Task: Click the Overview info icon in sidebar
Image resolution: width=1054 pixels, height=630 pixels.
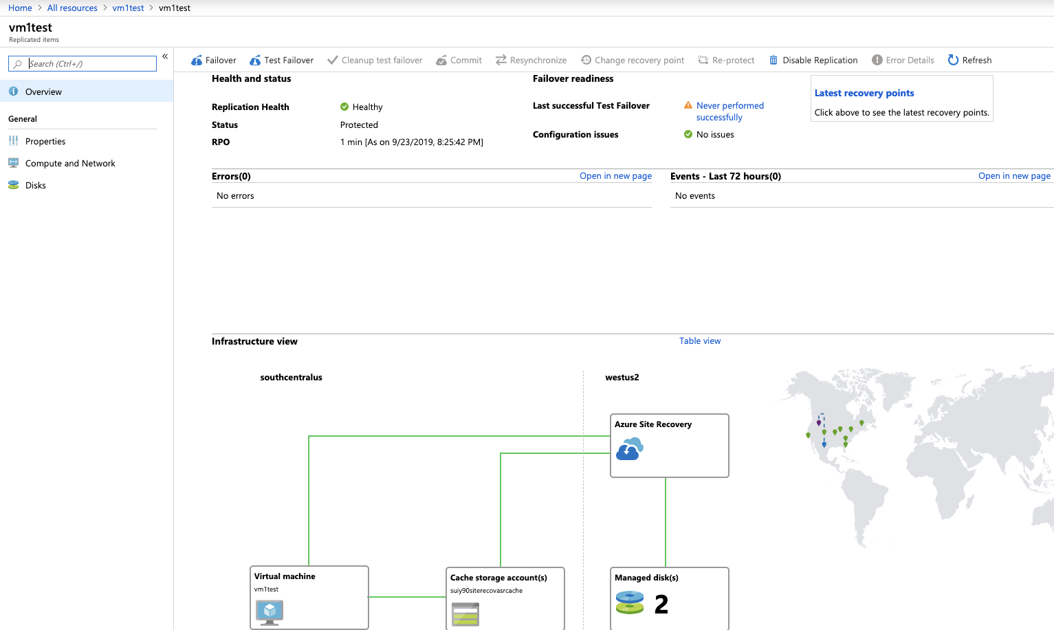Action: pos(14,91)
